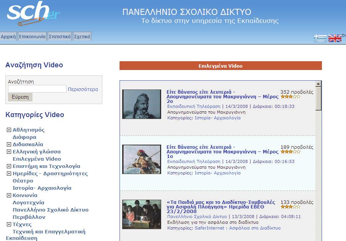Select the Ιστορία- Αρχαιολογία sidebar category
Image resolution: width=346 pixels, height=241 pixels.
click(42, 188)
